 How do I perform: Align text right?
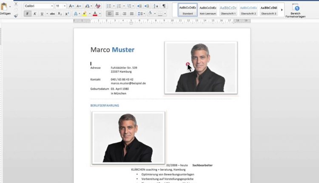point(124,14)
